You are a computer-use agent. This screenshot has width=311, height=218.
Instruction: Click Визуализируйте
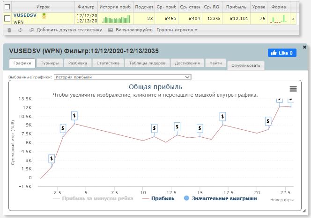pos(134,30)
